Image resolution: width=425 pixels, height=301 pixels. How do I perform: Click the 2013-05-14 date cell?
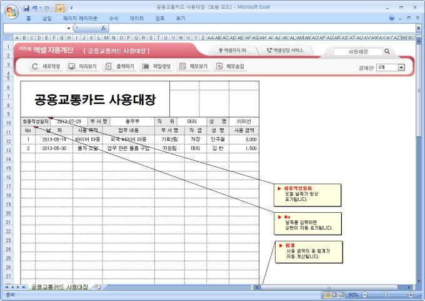click(x=54, y=140)
